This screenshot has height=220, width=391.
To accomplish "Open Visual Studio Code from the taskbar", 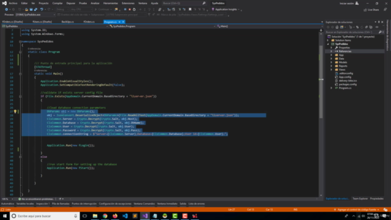I will click(x=125, y=216).
